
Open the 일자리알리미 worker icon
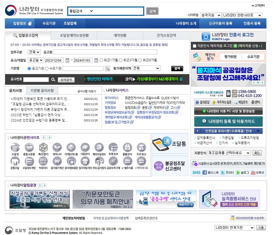85,161
